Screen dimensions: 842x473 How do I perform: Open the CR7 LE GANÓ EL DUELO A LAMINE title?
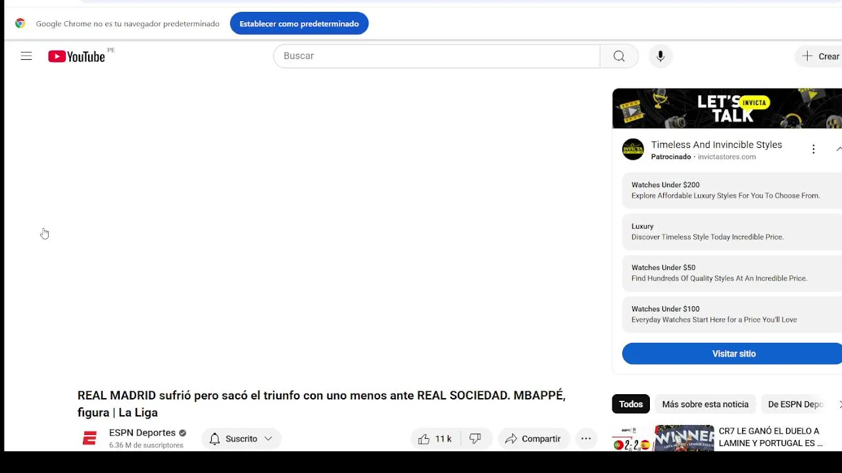tap(770, 438)
